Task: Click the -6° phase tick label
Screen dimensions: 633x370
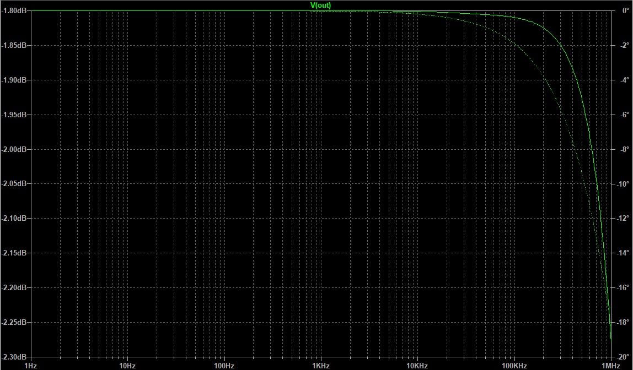Action: pos(621,115)
